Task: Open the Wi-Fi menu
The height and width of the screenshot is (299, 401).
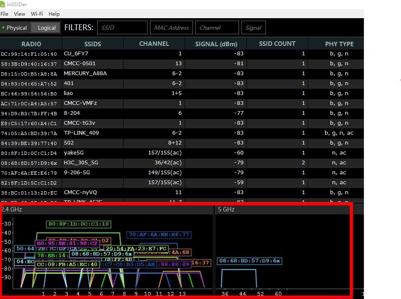Action: point(37,14)
